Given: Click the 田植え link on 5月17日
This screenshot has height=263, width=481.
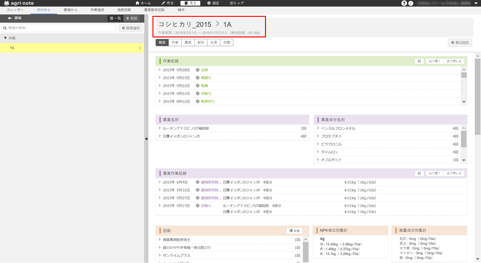Looking at the screenshot, I should tap(206, 205).
